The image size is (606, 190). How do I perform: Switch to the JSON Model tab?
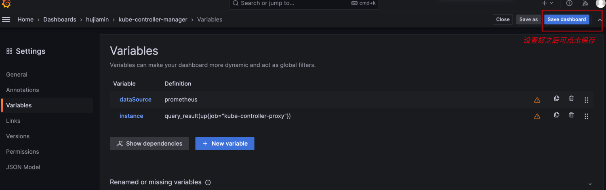23,167
